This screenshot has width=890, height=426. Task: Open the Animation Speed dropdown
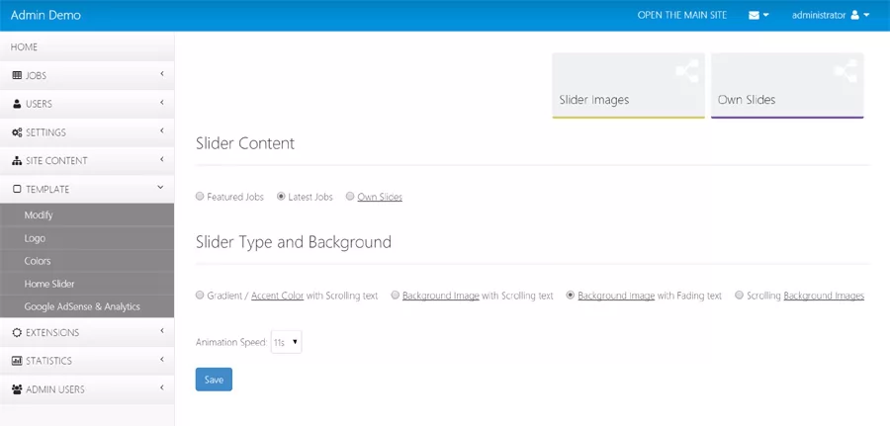[x=286, y=343]
